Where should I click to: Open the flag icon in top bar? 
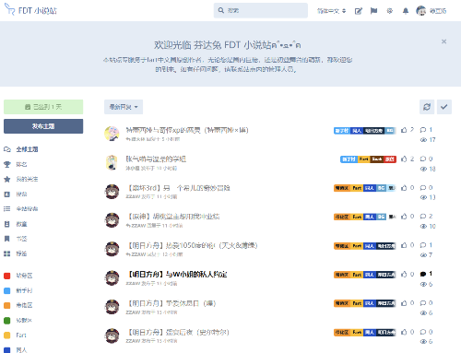[x=373, y=11]
